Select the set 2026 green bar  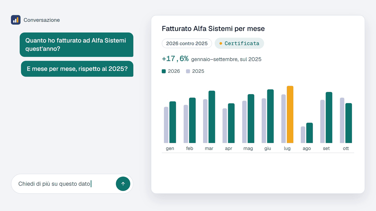[329, 118]
